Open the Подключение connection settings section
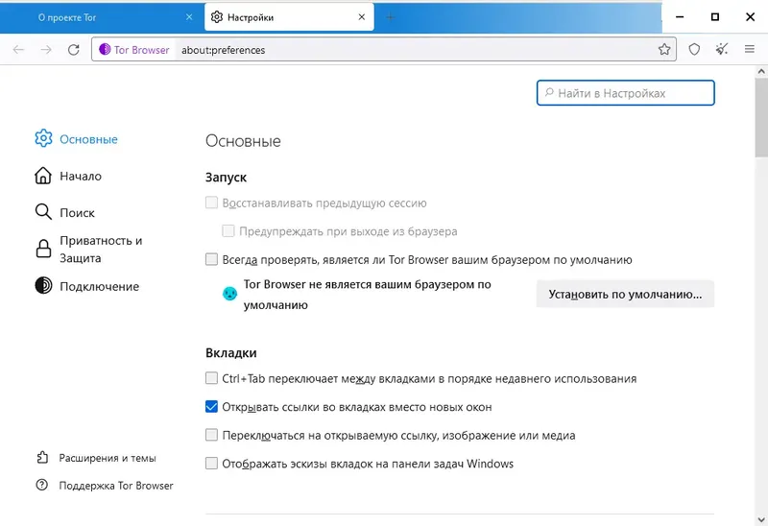Screen dimensions: 768x526 pos(87,286)
